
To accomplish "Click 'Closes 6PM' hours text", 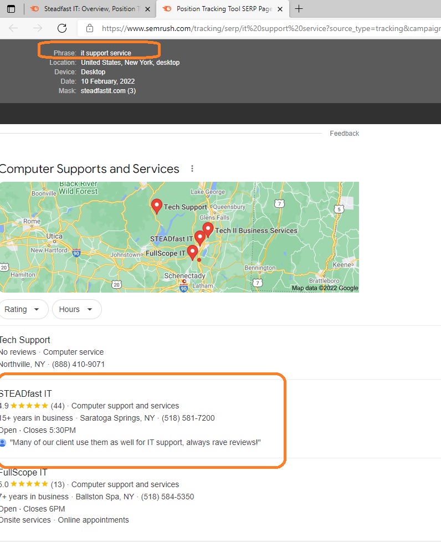I will 44,509.
